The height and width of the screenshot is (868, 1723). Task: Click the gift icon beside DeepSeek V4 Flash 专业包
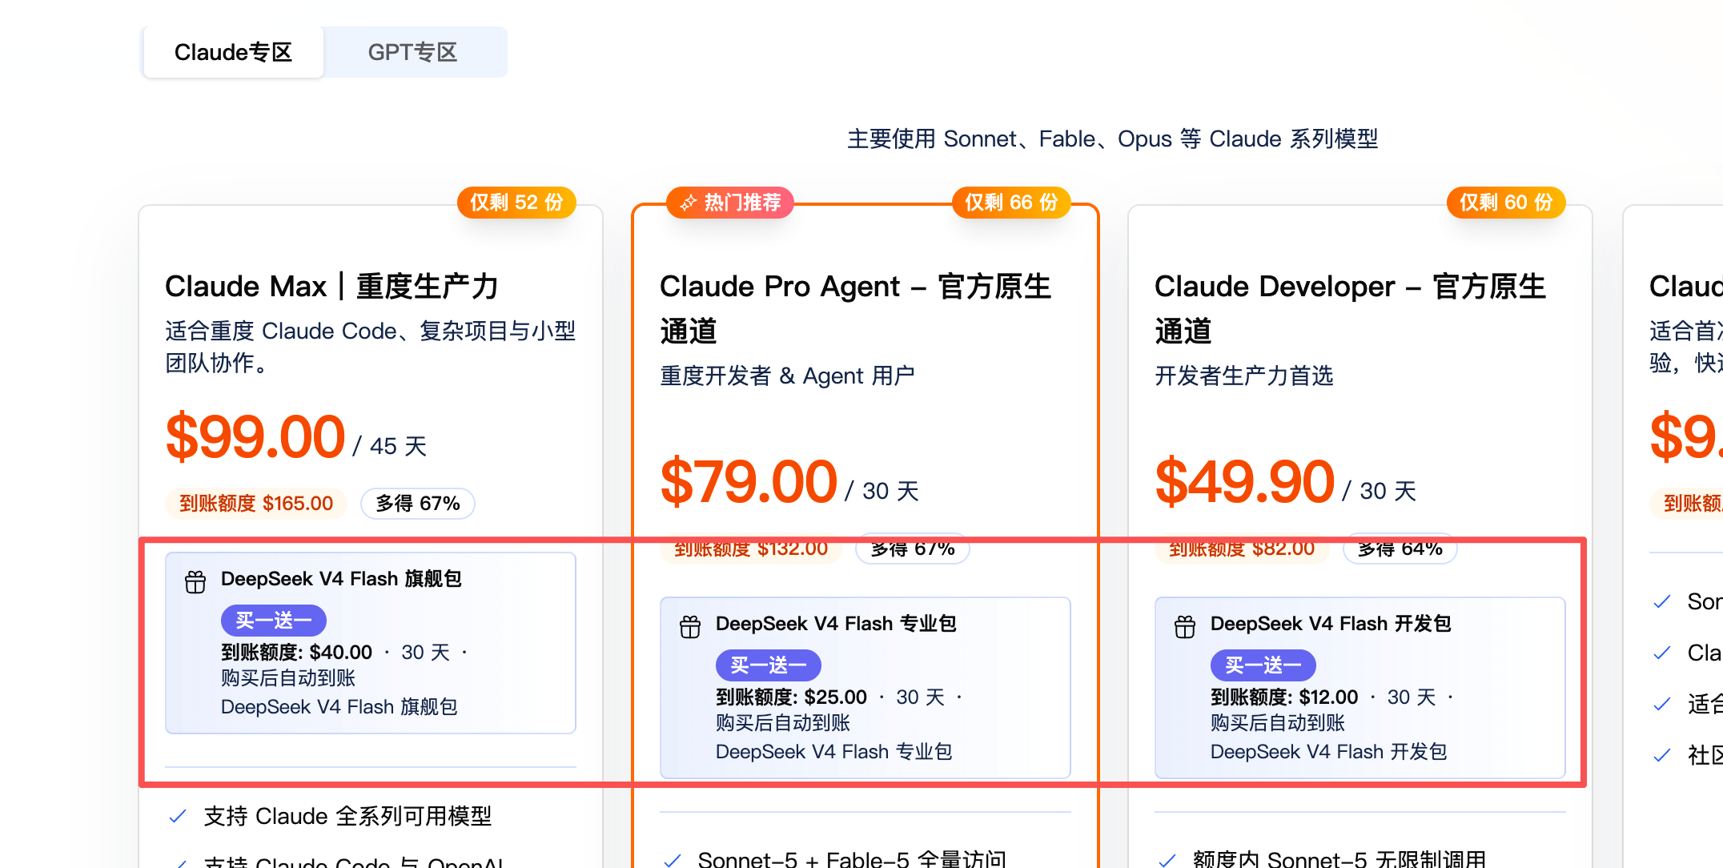point(690,626)
